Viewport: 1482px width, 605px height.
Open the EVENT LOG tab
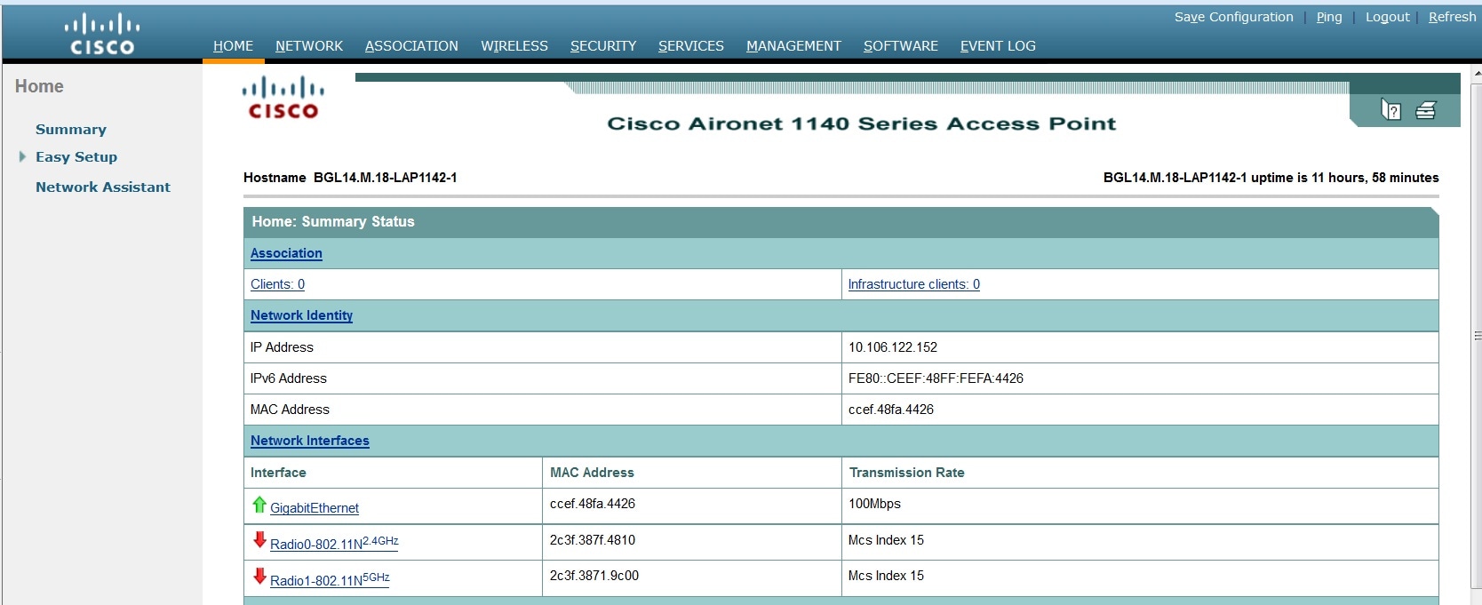point(998,46)
